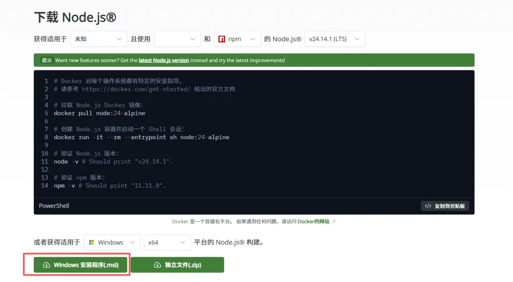
Task: Click code line npm -v
Action: point(110,186)
